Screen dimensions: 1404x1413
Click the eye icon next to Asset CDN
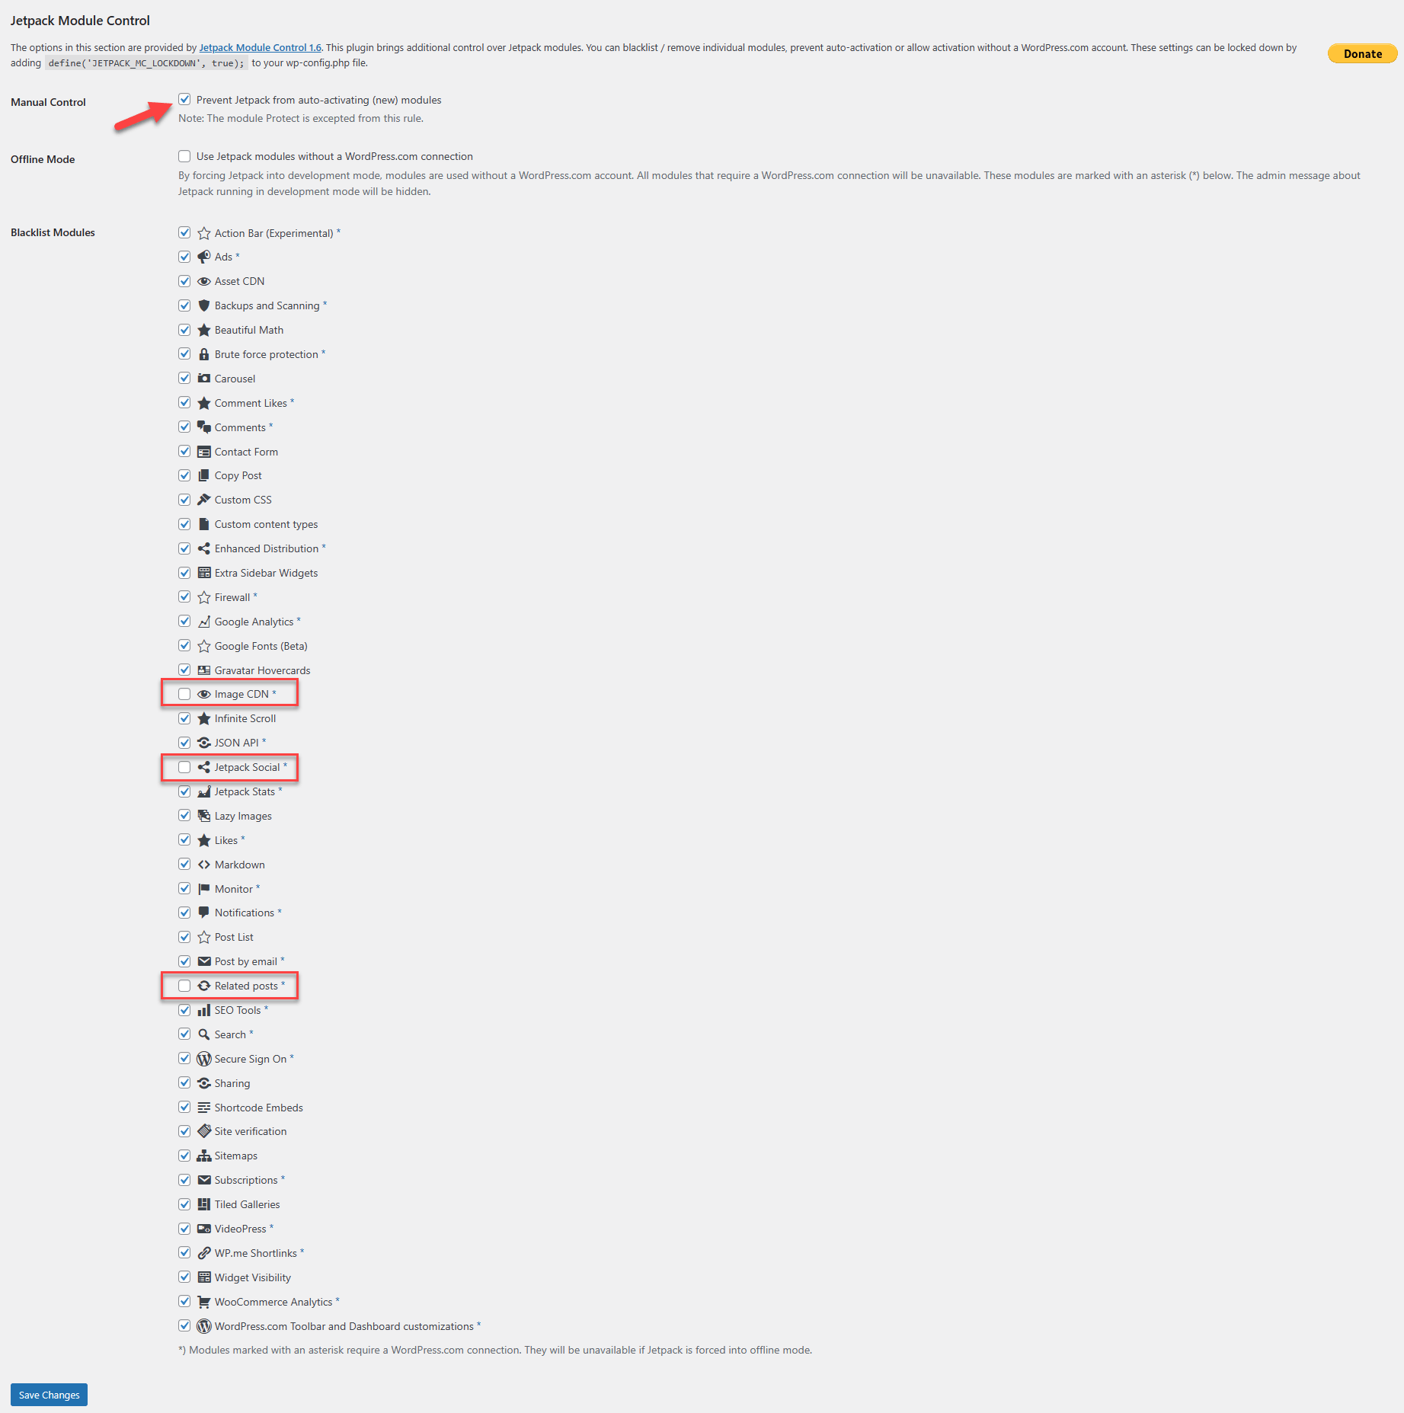coord(204,281)
